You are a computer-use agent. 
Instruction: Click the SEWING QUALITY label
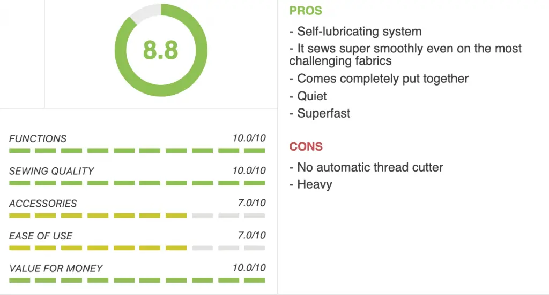[x=51, y=171]
